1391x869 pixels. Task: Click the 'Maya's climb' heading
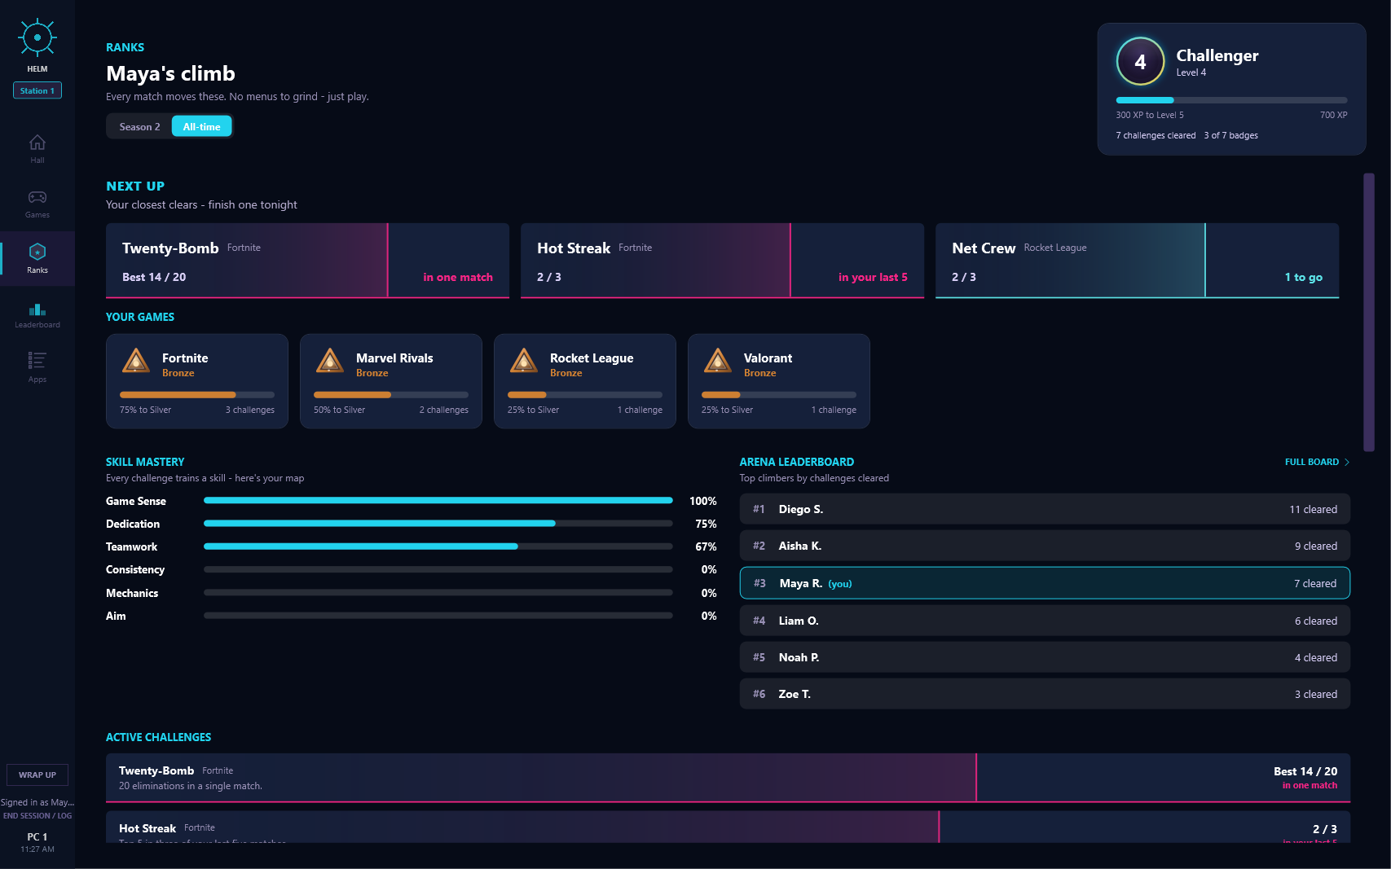(x=170, y=73)
